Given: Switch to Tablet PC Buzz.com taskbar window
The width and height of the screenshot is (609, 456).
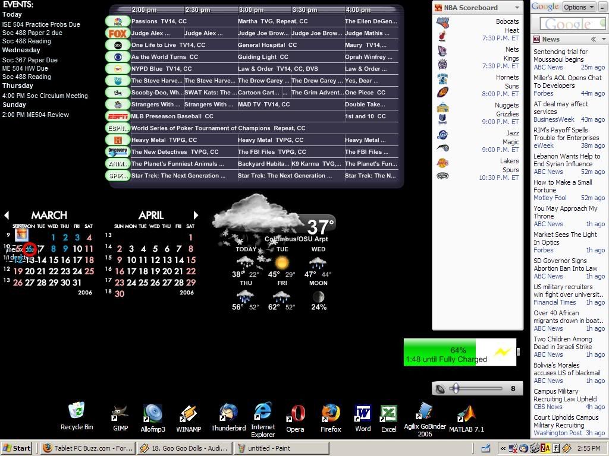Looking at the screenshot, I should pyautogui.click(x=88, y=449).
